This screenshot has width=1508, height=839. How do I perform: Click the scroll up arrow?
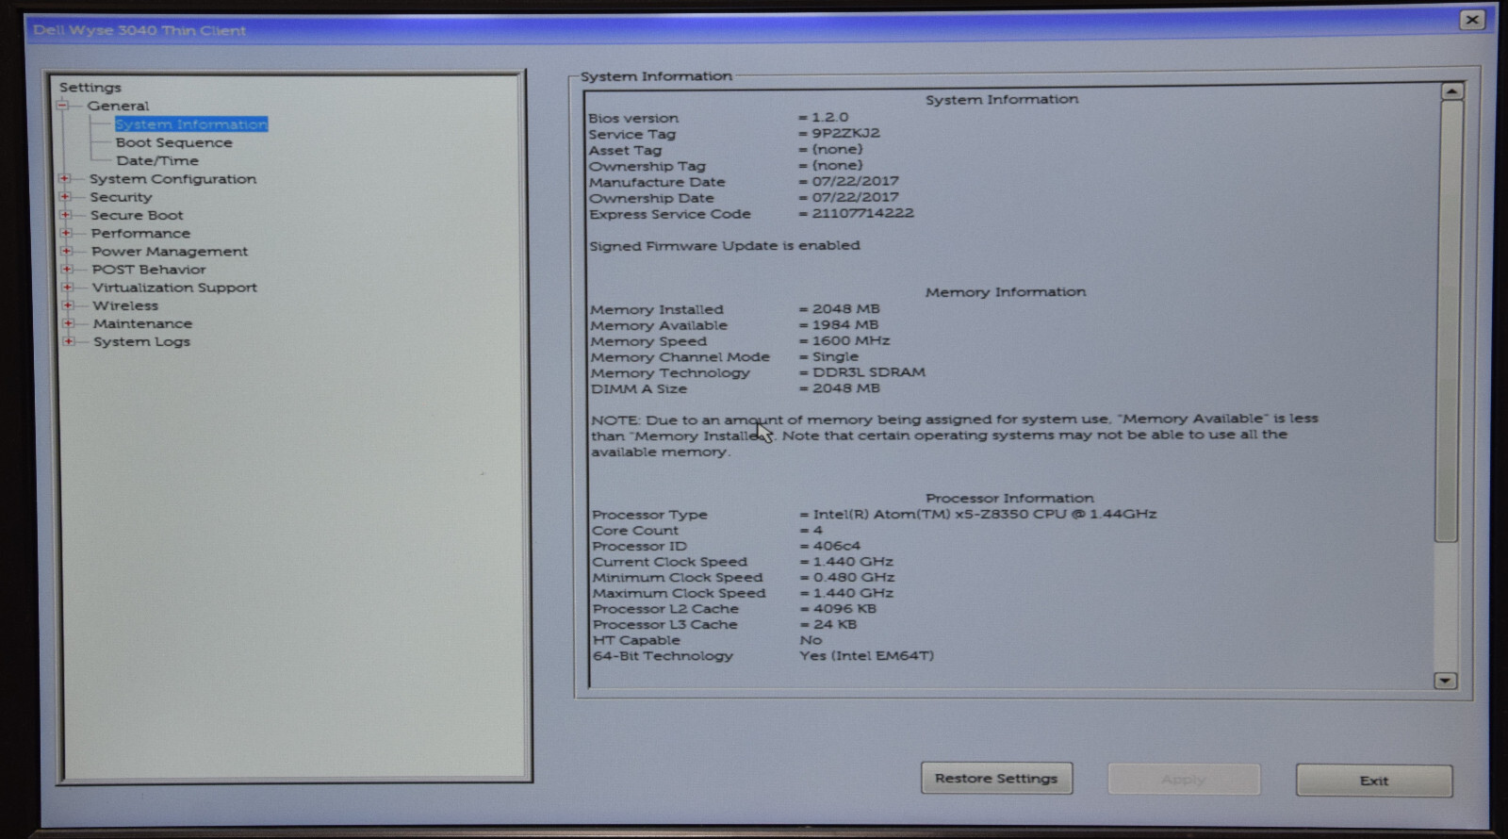point(1451,91)
